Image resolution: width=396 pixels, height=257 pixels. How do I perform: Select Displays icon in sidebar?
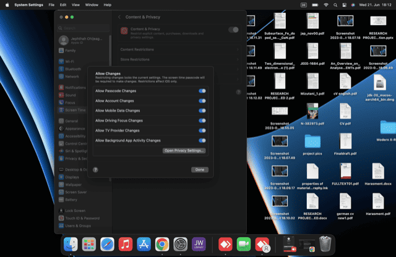[61, 177]
